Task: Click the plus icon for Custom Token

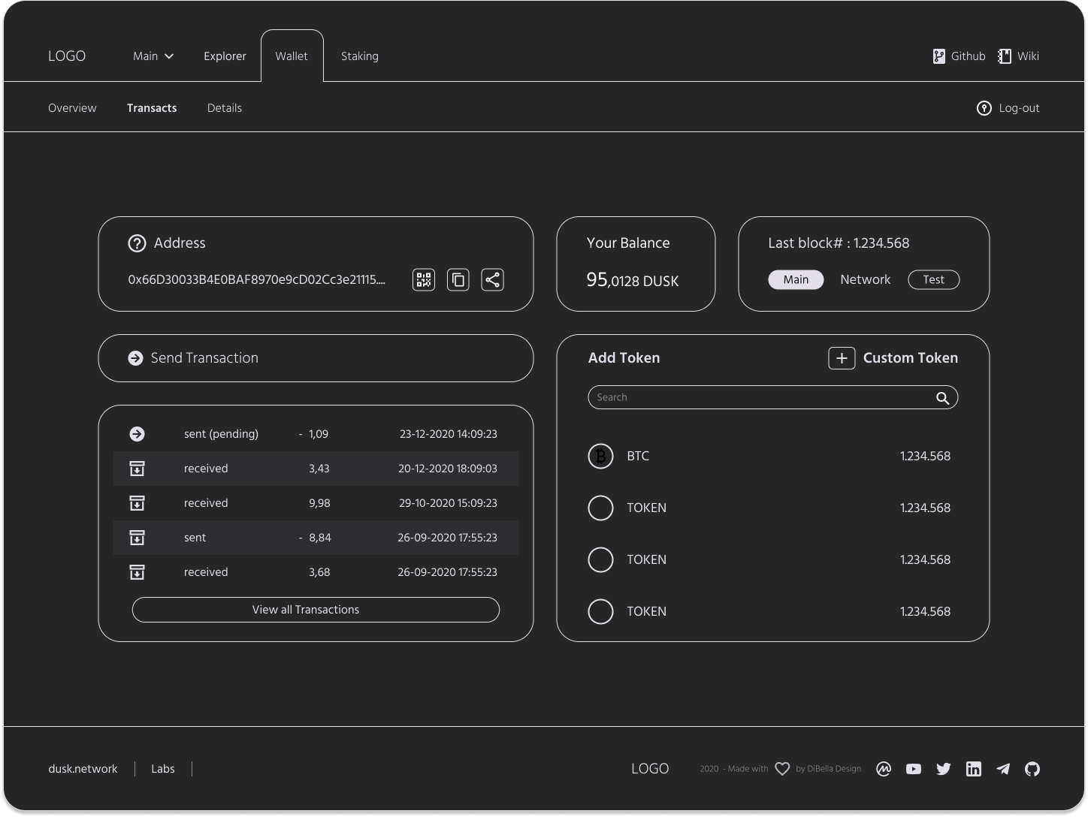Action: [842, 358]
